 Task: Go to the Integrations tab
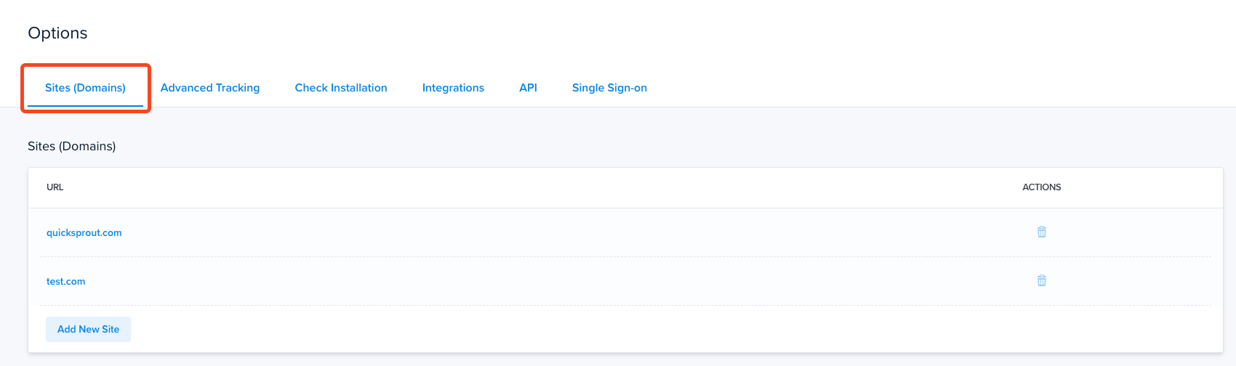point(453,88)
